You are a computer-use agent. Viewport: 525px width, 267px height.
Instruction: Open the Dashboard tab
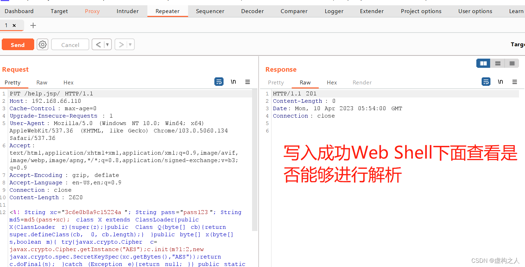(19, 11)
